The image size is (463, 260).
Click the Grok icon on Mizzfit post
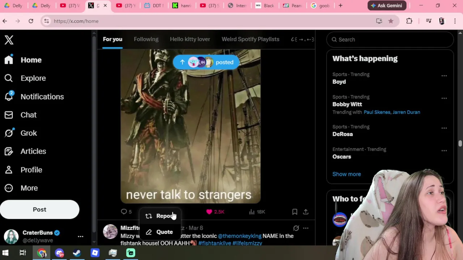(x=296, y=228)
